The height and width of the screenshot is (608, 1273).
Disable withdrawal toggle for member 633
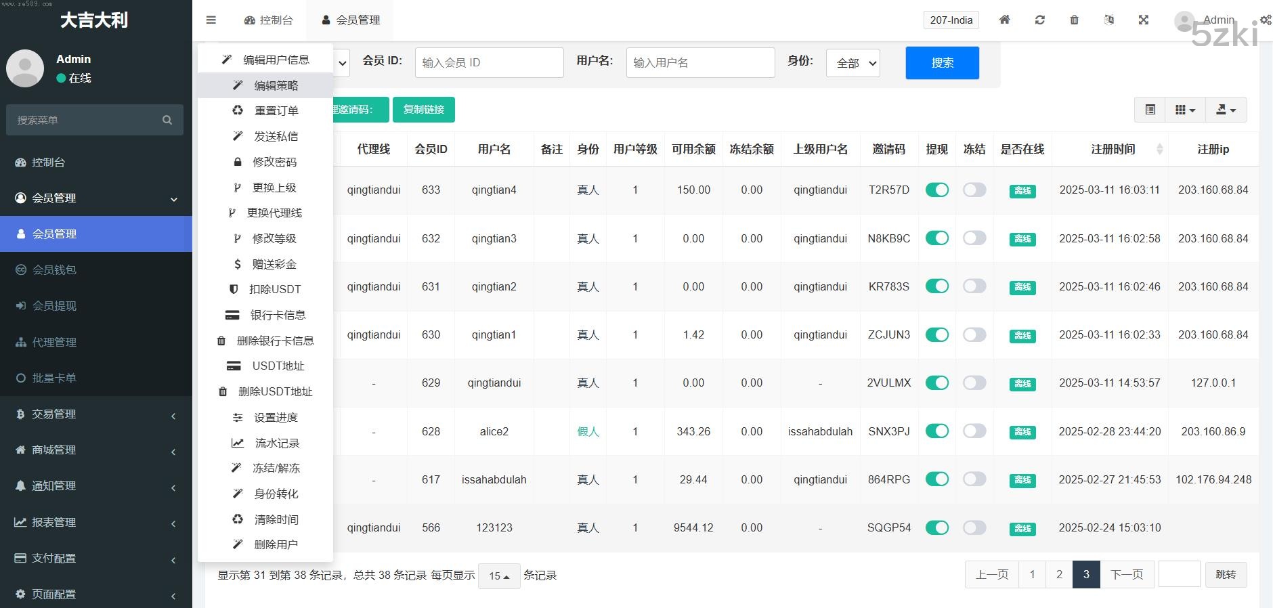point(937,190)
